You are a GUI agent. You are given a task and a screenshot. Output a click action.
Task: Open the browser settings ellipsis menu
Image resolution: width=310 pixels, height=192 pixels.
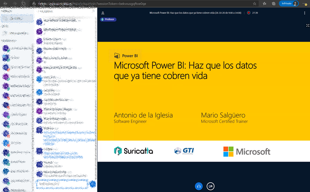tap(305, 3)
